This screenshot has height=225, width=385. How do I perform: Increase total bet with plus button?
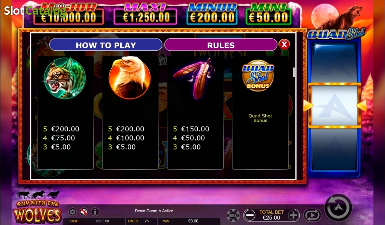tap(293, 215)
